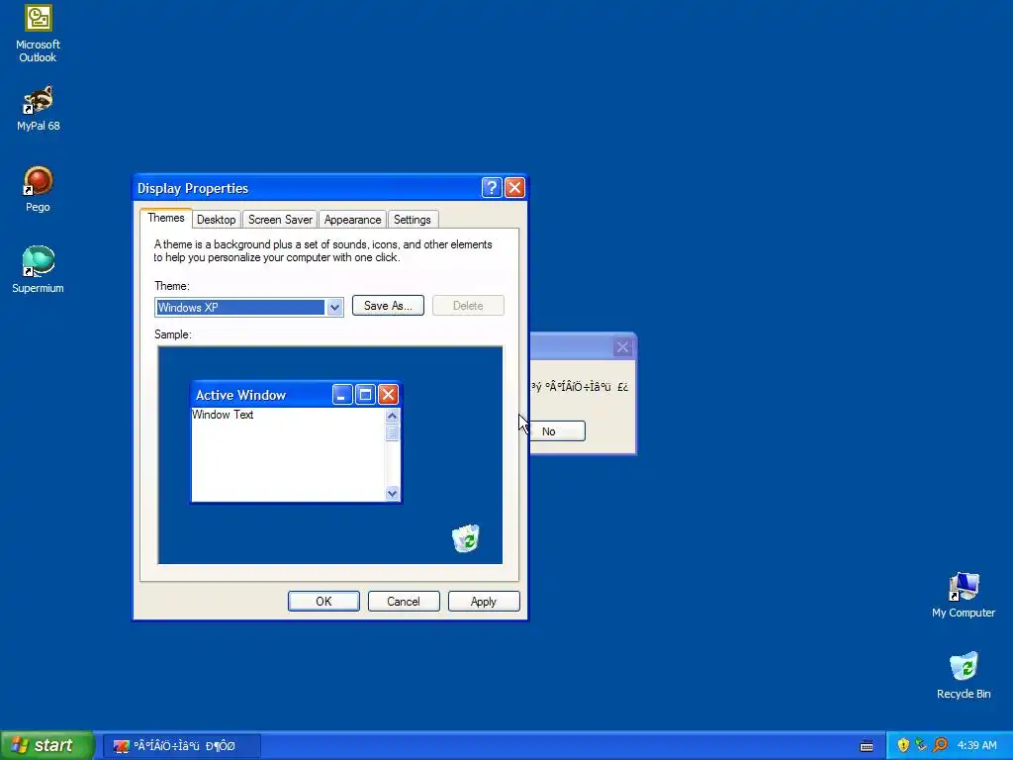Expand the Theme dropdown arrow
This screenshot has height=760, width=1013.
click(334, 308)
